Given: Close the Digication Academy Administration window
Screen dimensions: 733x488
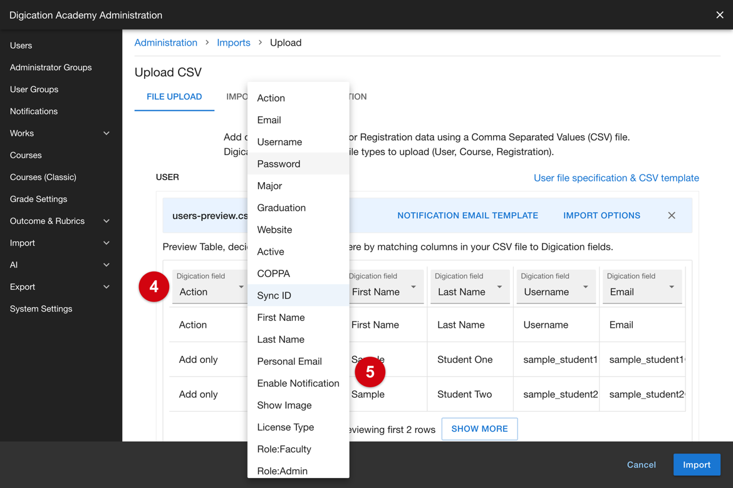Looking at the screenshot, I should point(719,15).
